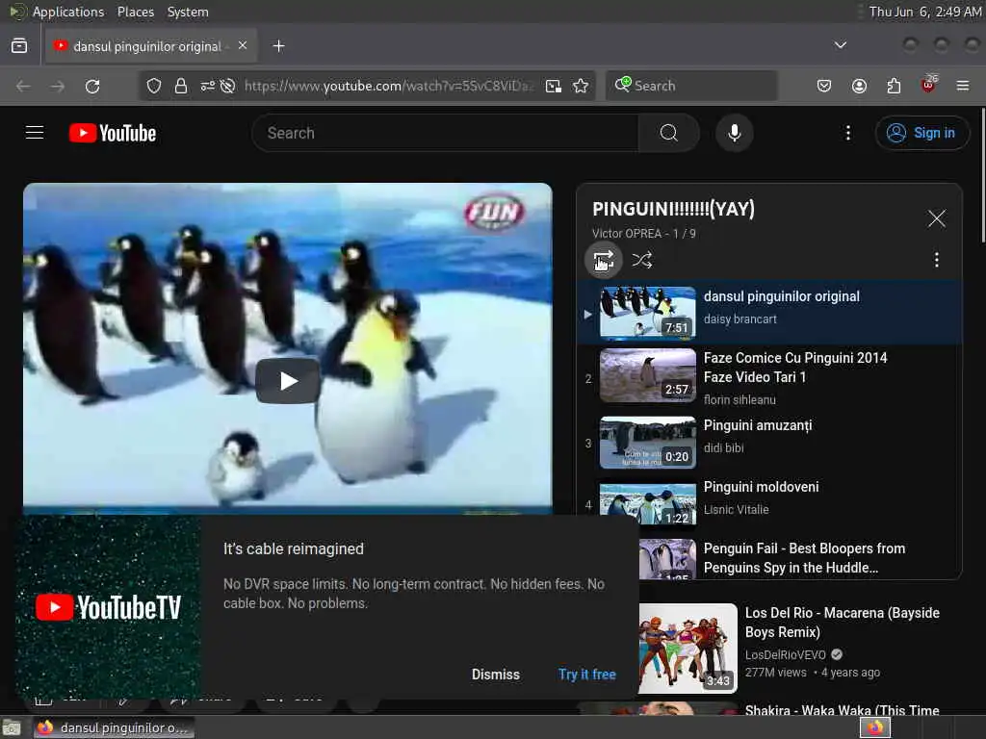Click the show desktop icon in bottom panel
Viewport: 986px width, 739px height.
12,727
